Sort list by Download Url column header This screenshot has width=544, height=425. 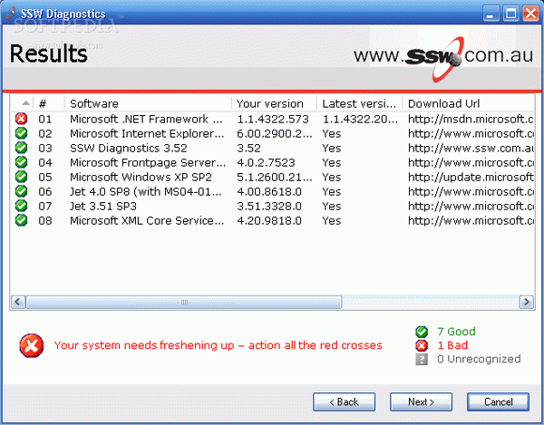tap(469, 103)
